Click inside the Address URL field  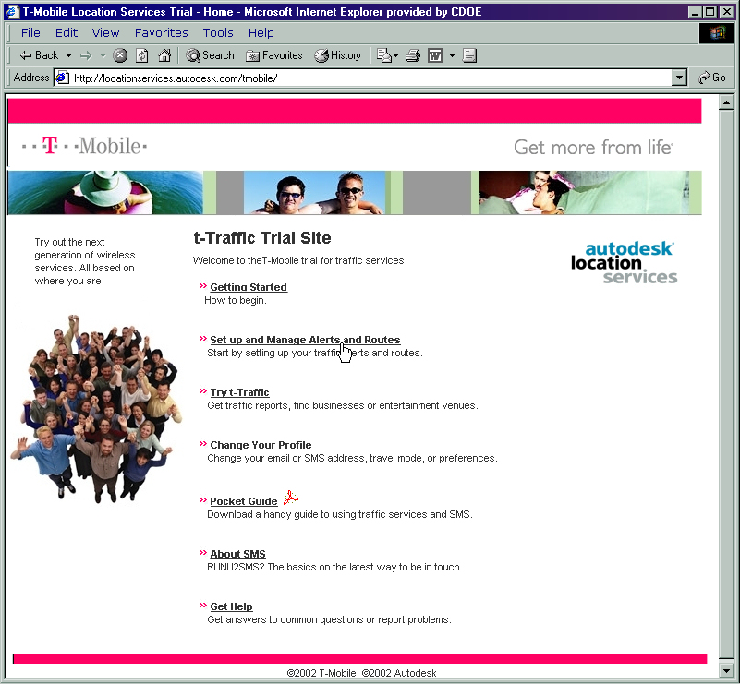click(x=370, y=78)
